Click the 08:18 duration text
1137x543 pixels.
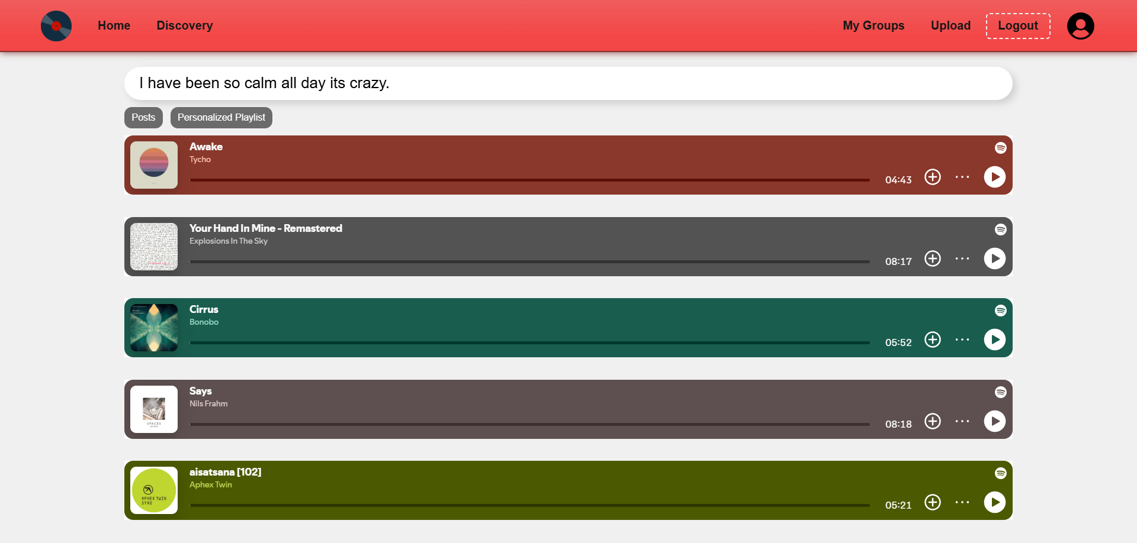point(898,424)
